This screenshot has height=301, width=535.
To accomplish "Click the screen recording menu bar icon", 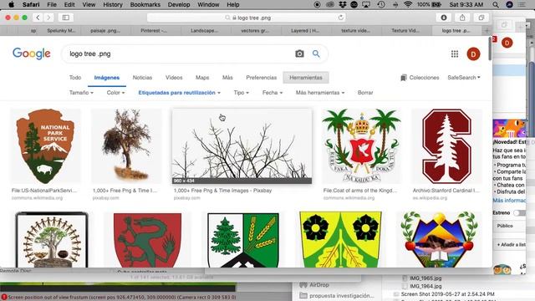I will (x=317, y=4).
